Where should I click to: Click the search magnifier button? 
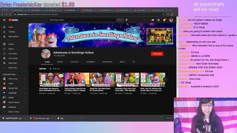pyautogui.click(x=120, y=20)
